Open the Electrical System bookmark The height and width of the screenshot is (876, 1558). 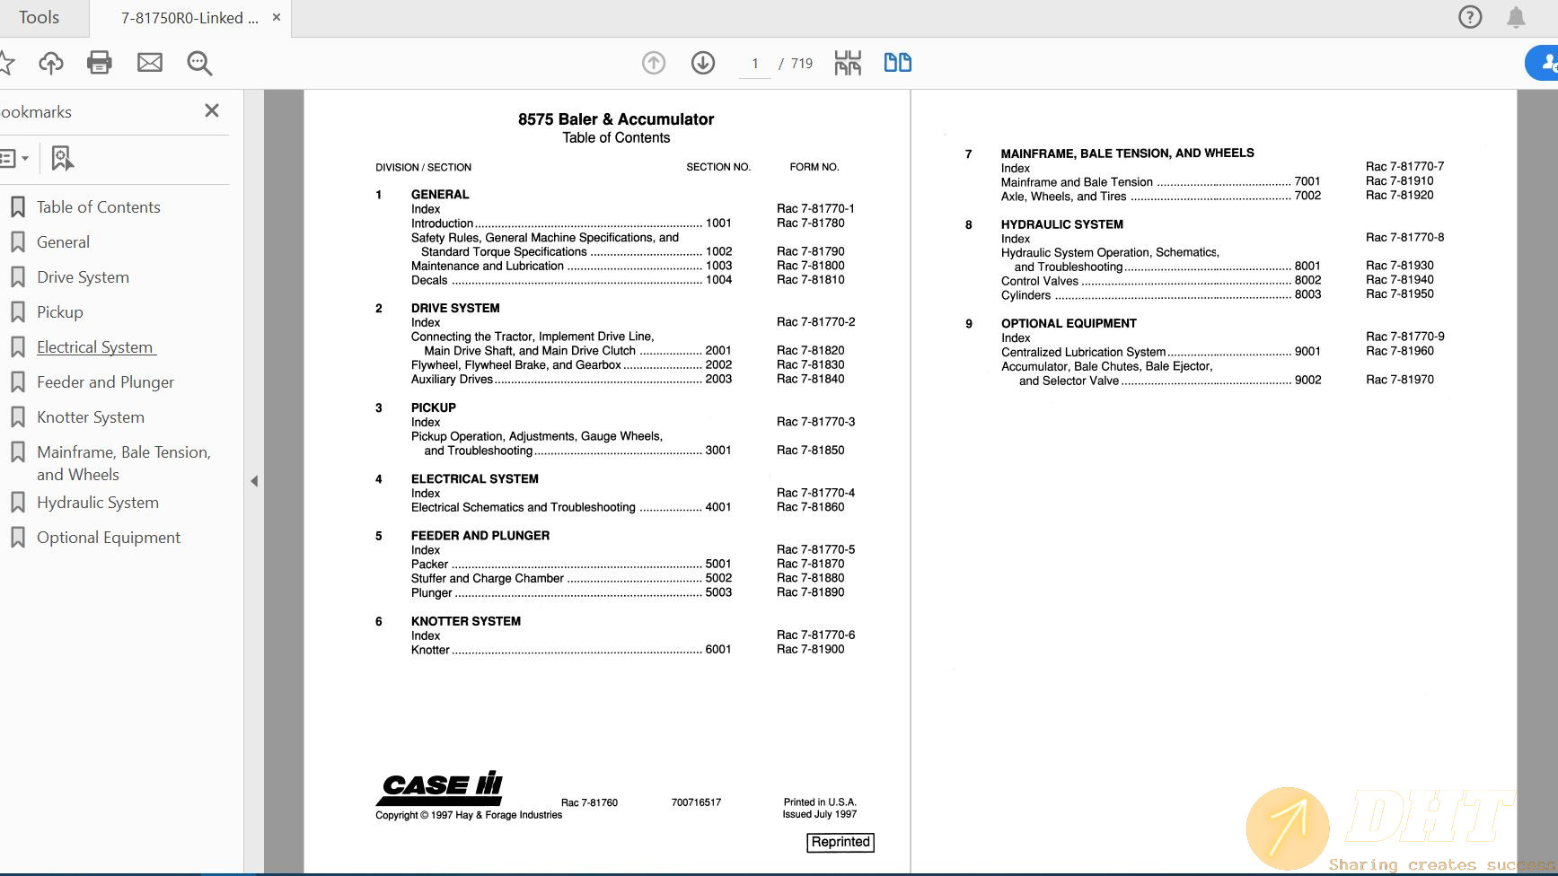click(95, 346)
